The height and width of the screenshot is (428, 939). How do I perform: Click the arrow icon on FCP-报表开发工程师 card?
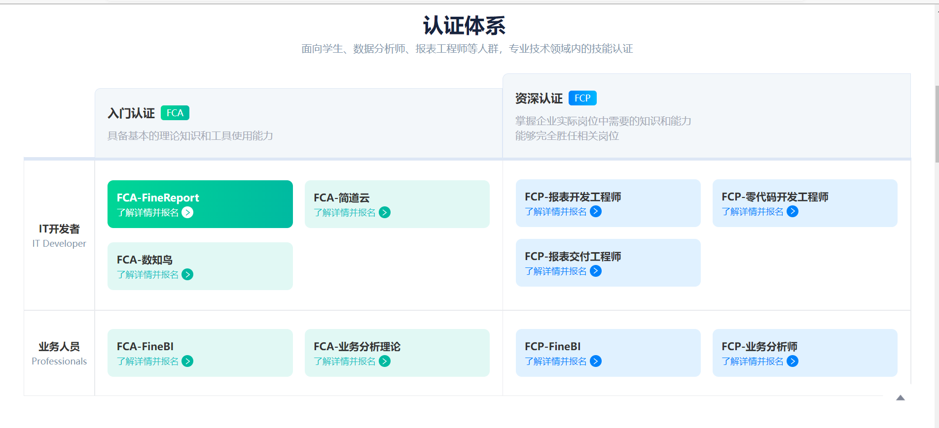click(596, 211)
